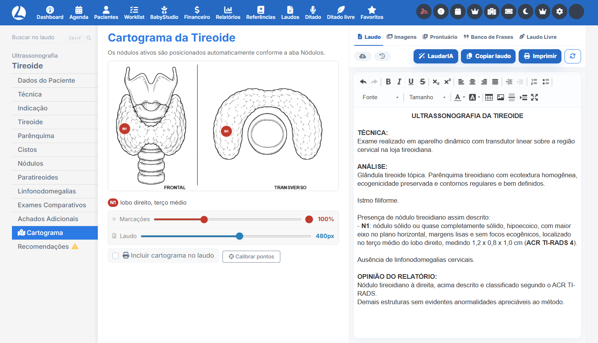Open the Tamanho size dropdown
The height and width of the screenshot is (343, 598).
(427, 97)
